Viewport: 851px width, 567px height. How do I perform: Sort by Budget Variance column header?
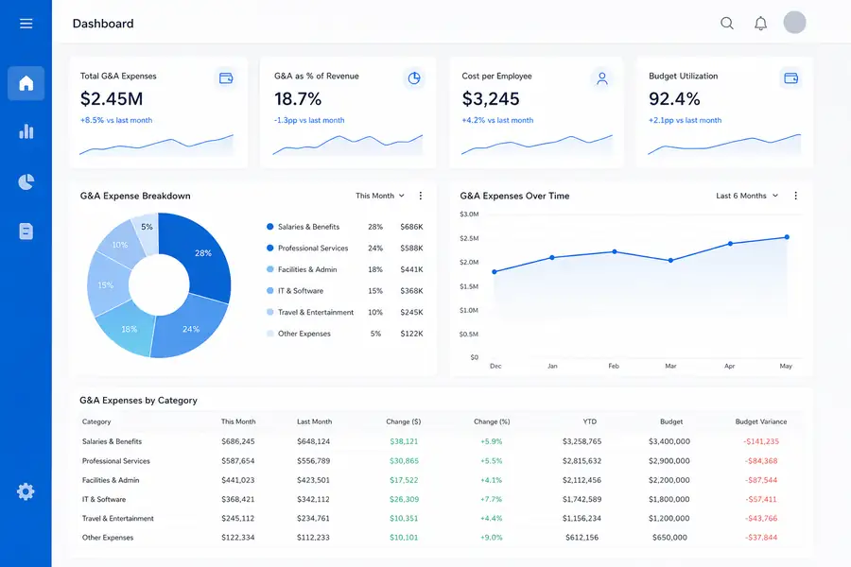pos(761,421)
